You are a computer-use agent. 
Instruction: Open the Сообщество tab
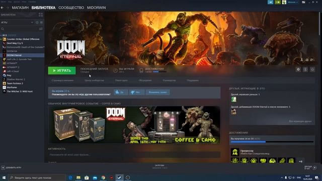[x=71, y=8]
